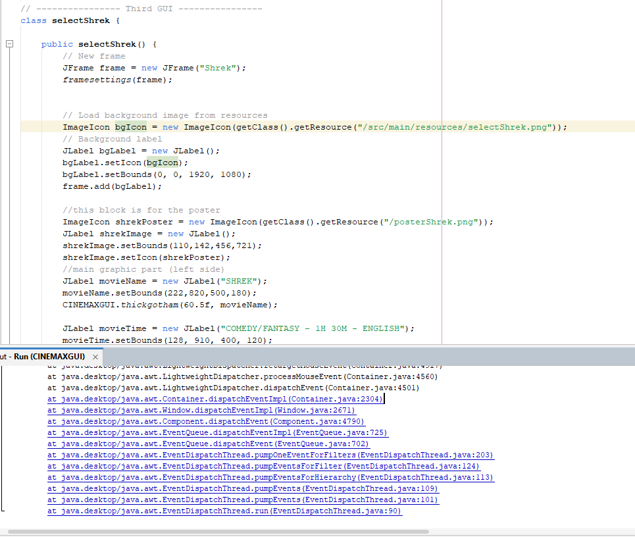The height and width of the screenshot is (537, 635).
Task: Click the shrekImage.setBounds(110,142,456,721) line
Action: [162, 246]
